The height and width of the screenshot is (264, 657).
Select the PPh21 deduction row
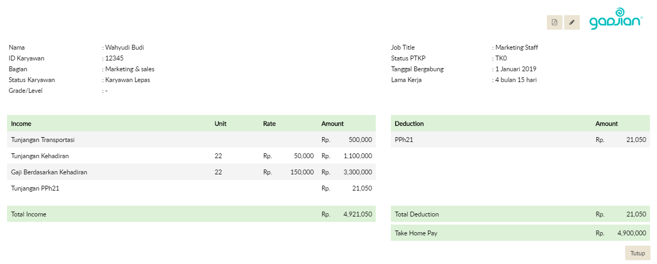[x=404, y=140]
